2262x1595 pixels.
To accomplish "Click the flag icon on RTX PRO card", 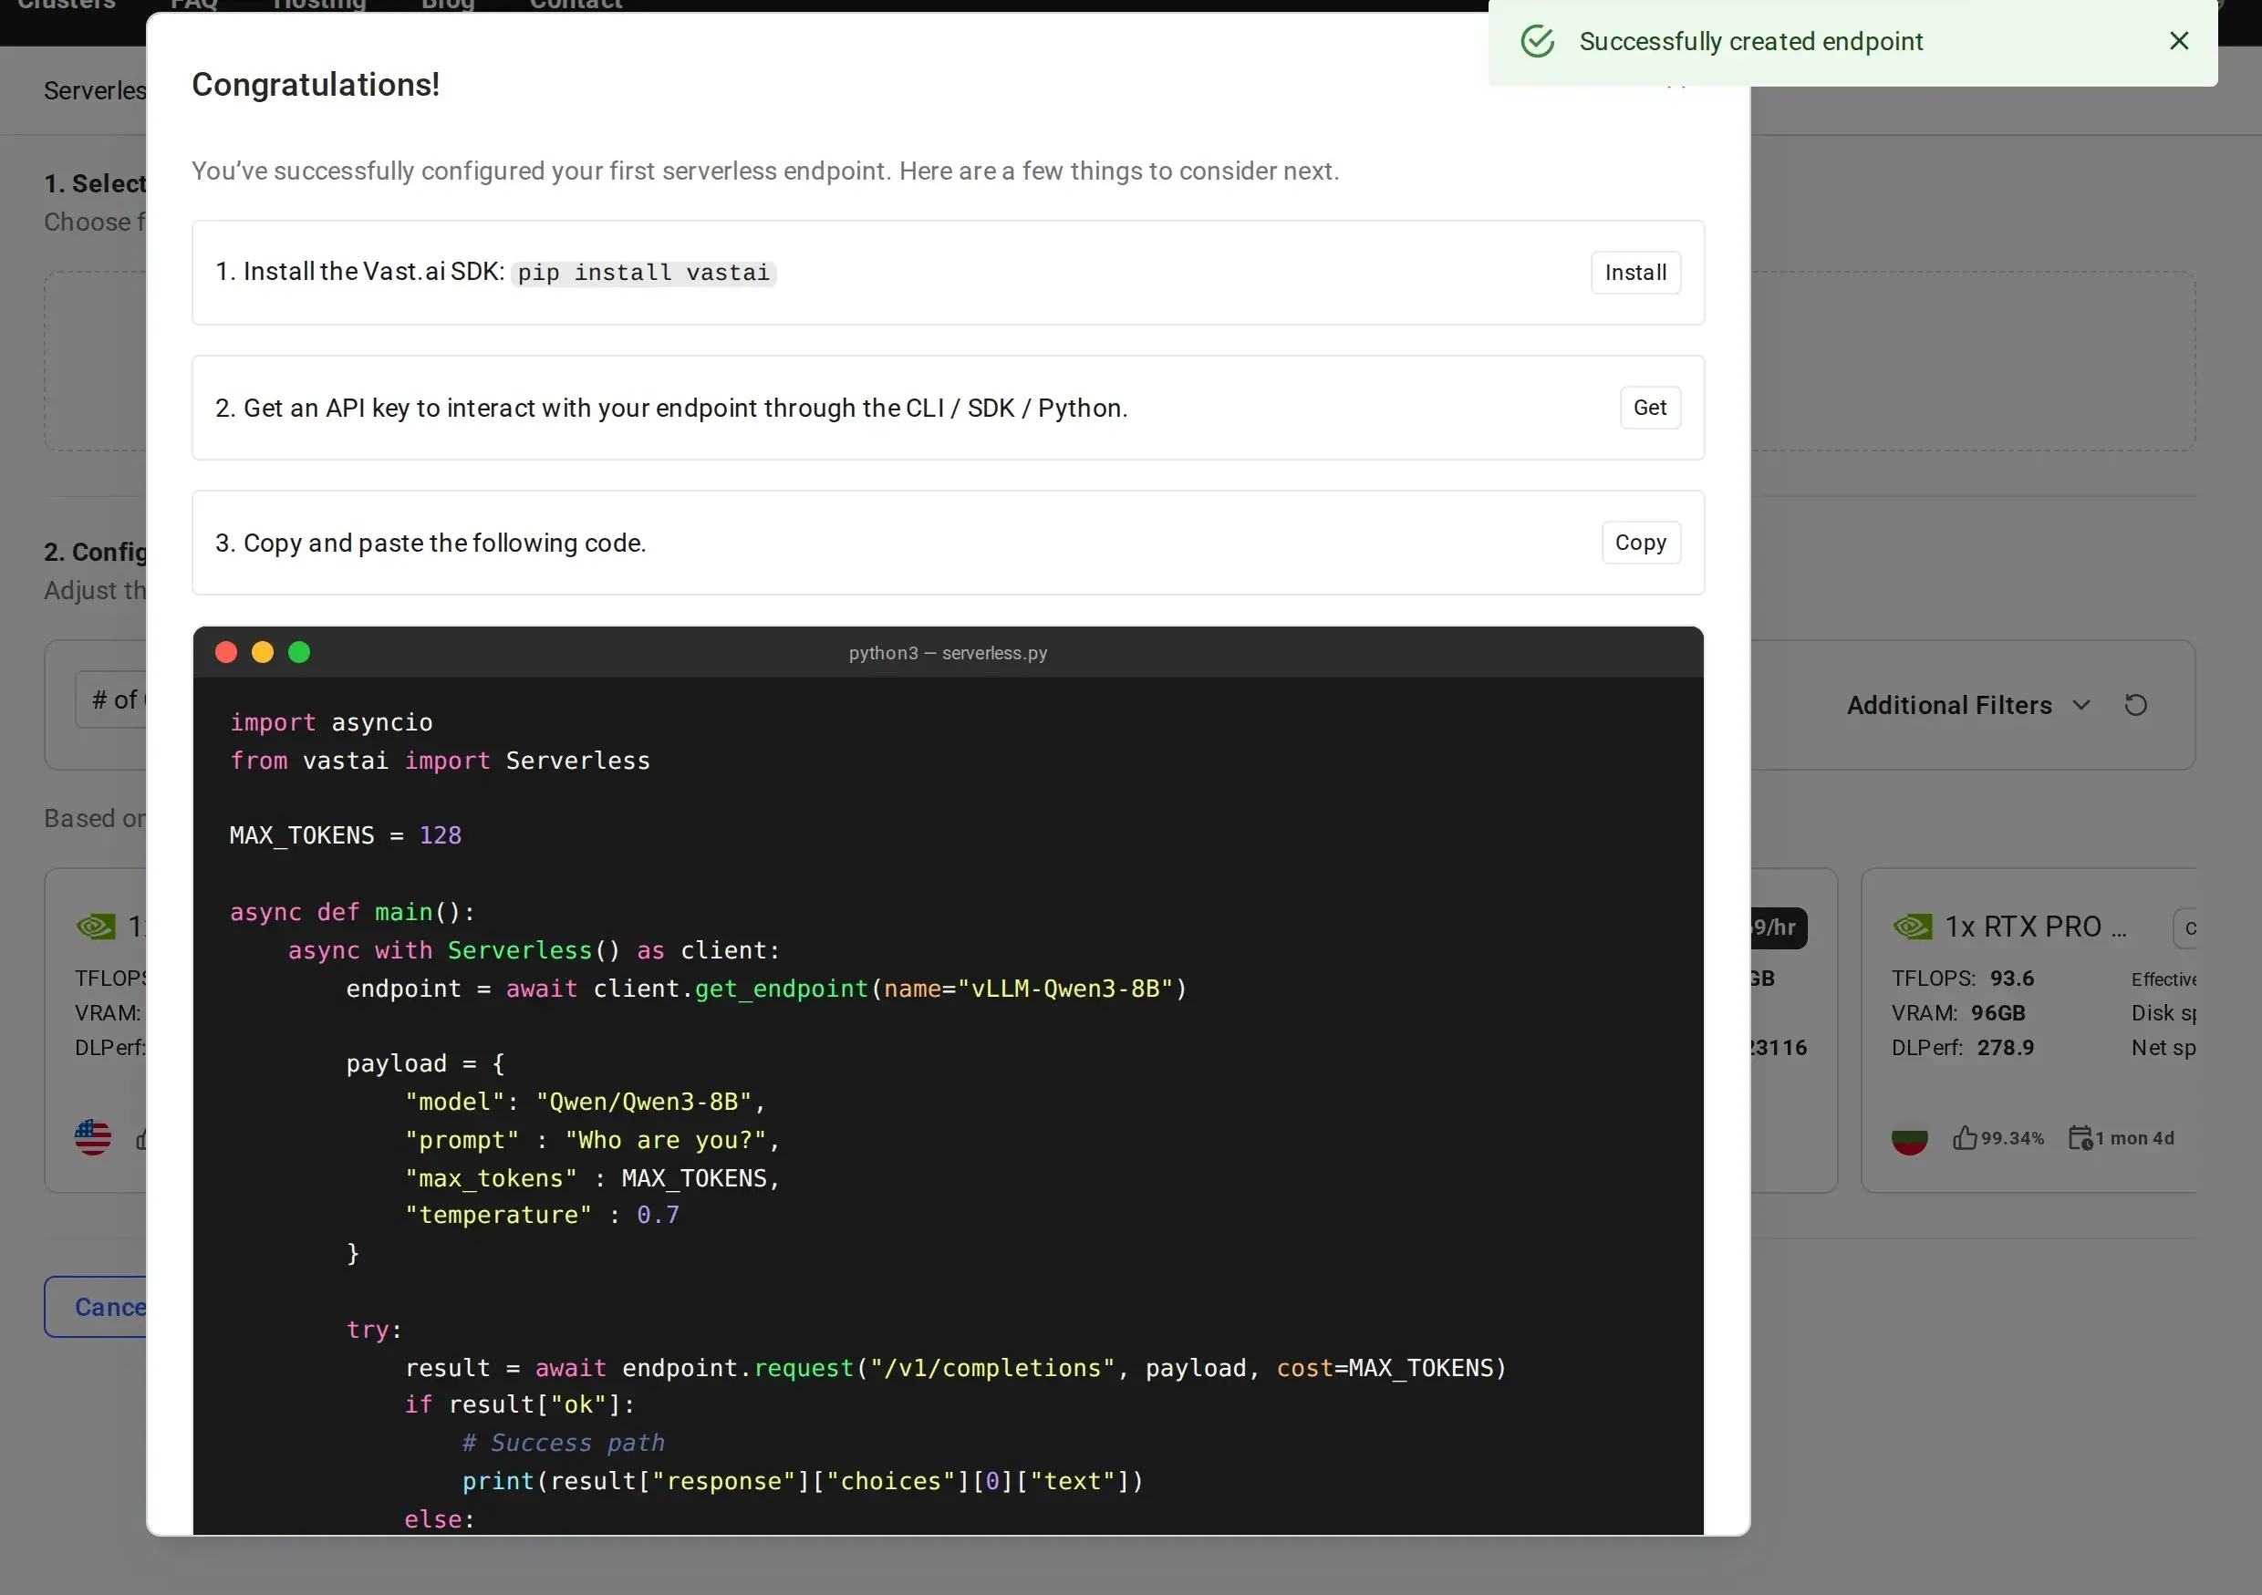I will click(x=1909, y=1139).
